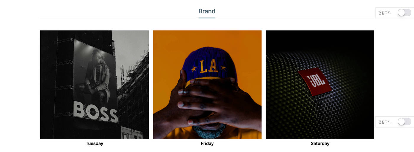Click the Tuesday caption
The image size is (414, 152).
(x=94, y=143)
